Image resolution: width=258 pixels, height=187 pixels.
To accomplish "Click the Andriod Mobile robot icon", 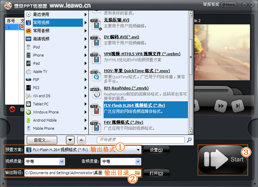I will pos(28,120).
